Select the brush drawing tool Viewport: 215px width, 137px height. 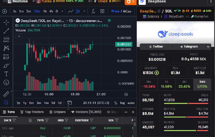click(x=6, y=65)
